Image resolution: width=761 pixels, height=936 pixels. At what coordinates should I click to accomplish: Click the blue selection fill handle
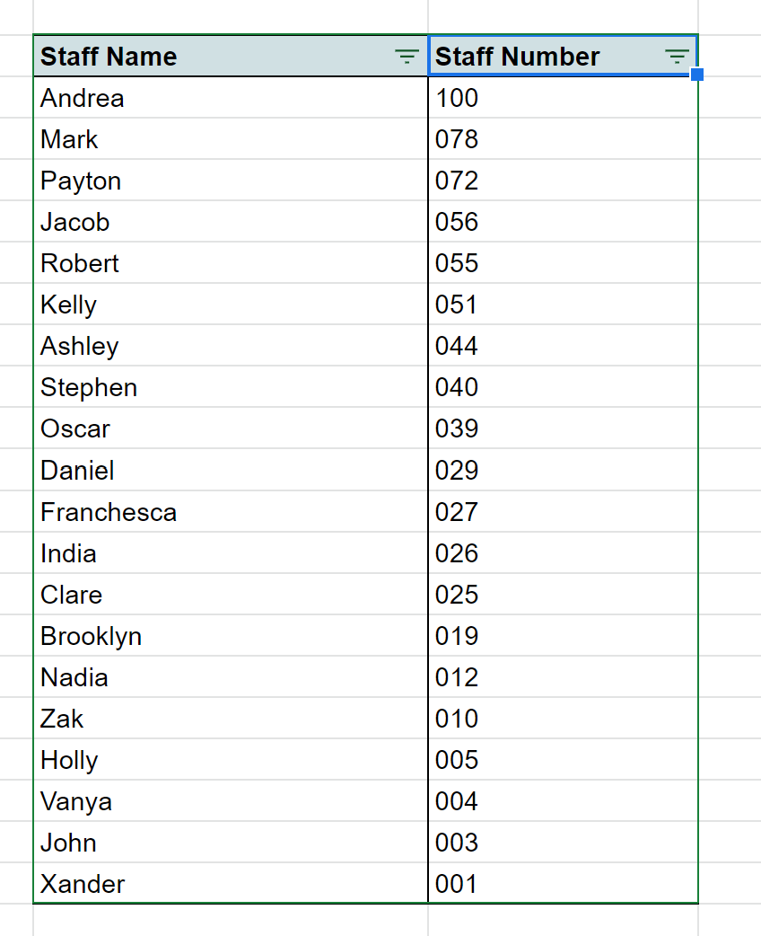[x=696, y=75]
